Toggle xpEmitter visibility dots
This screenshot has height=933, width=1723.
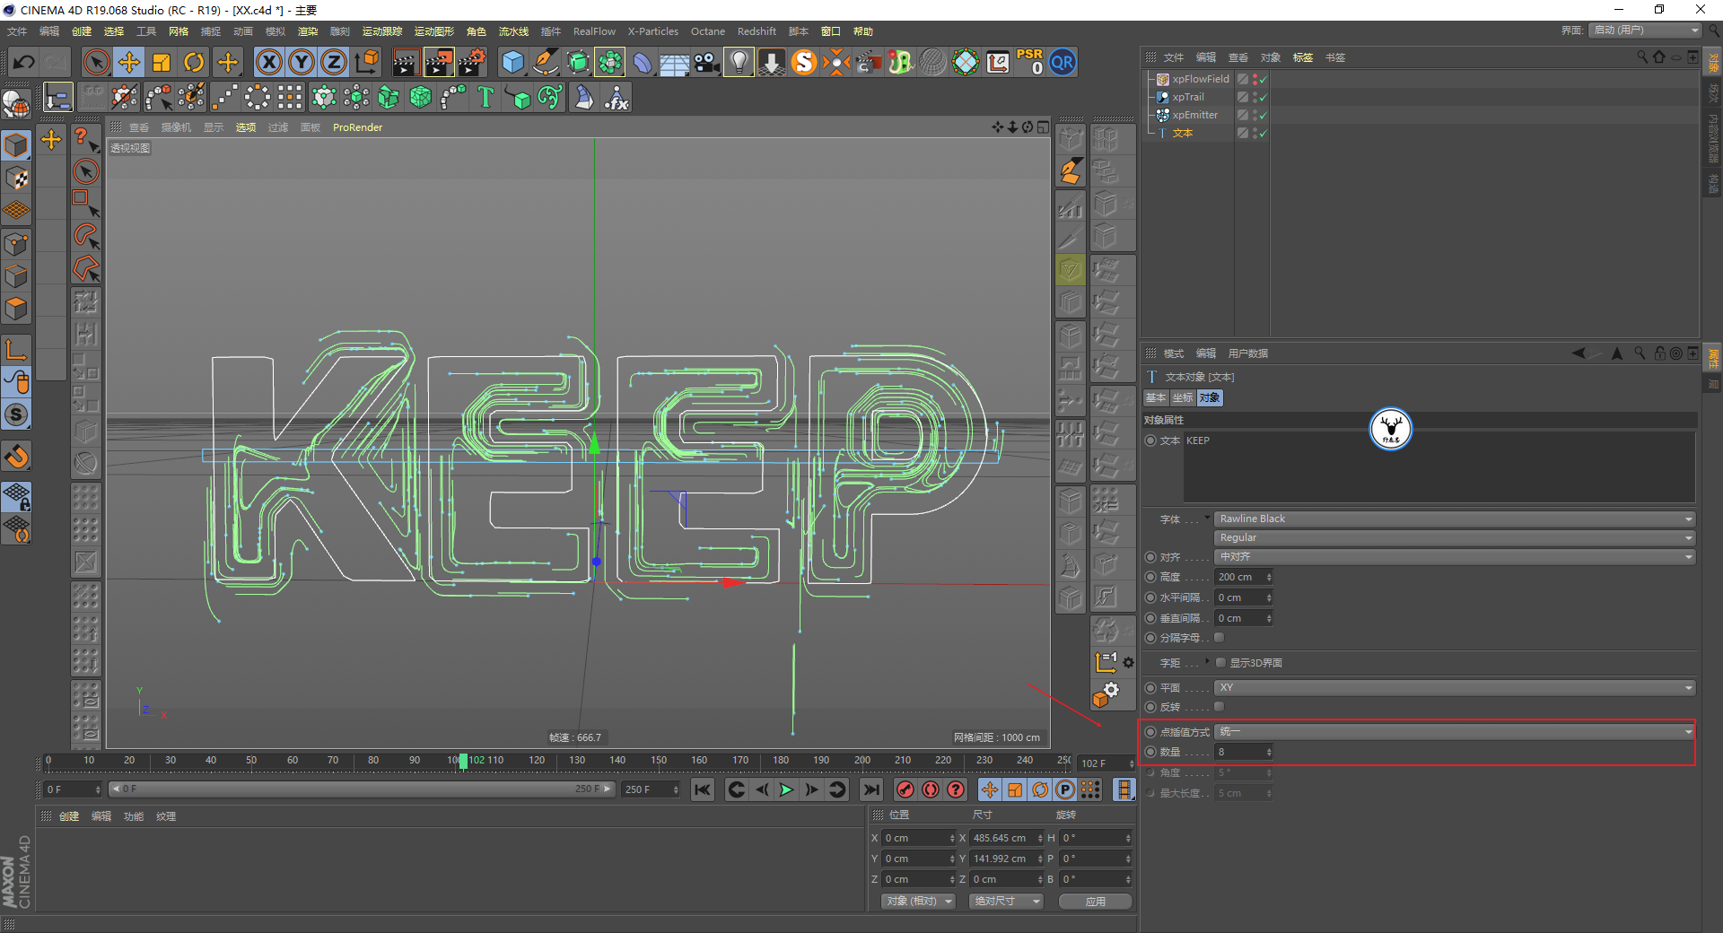[1255, 115]
